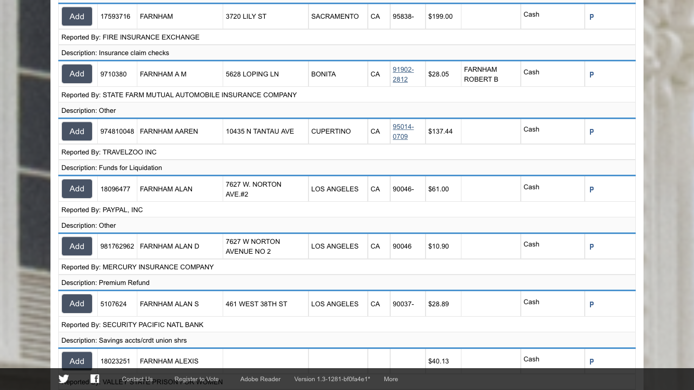Click Reported By: FIRE INSURANCE EXCHANGE

(x=131, y=37)
